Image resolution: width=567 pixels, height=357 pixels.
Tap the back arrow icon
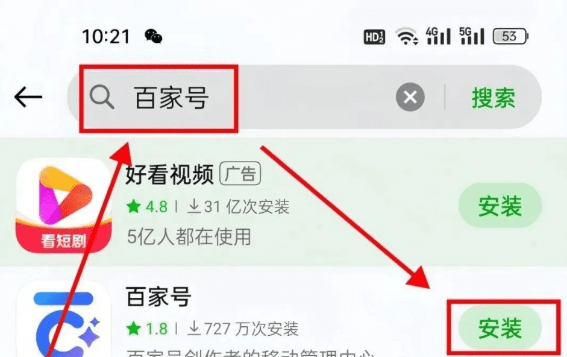[x=28, y=97]
